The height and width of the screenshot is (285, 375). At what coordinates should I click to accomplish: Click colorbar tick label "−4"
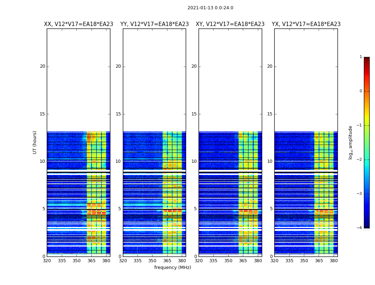pyautogui.click(x=360, y=228)
